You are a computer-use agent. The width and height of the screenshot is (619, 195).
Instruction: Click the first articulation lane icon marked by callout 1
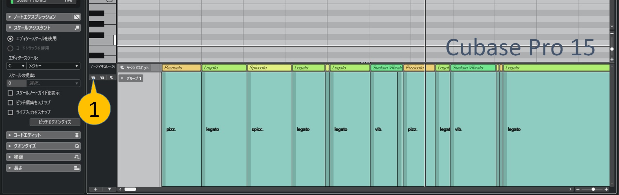pos(93,78)
